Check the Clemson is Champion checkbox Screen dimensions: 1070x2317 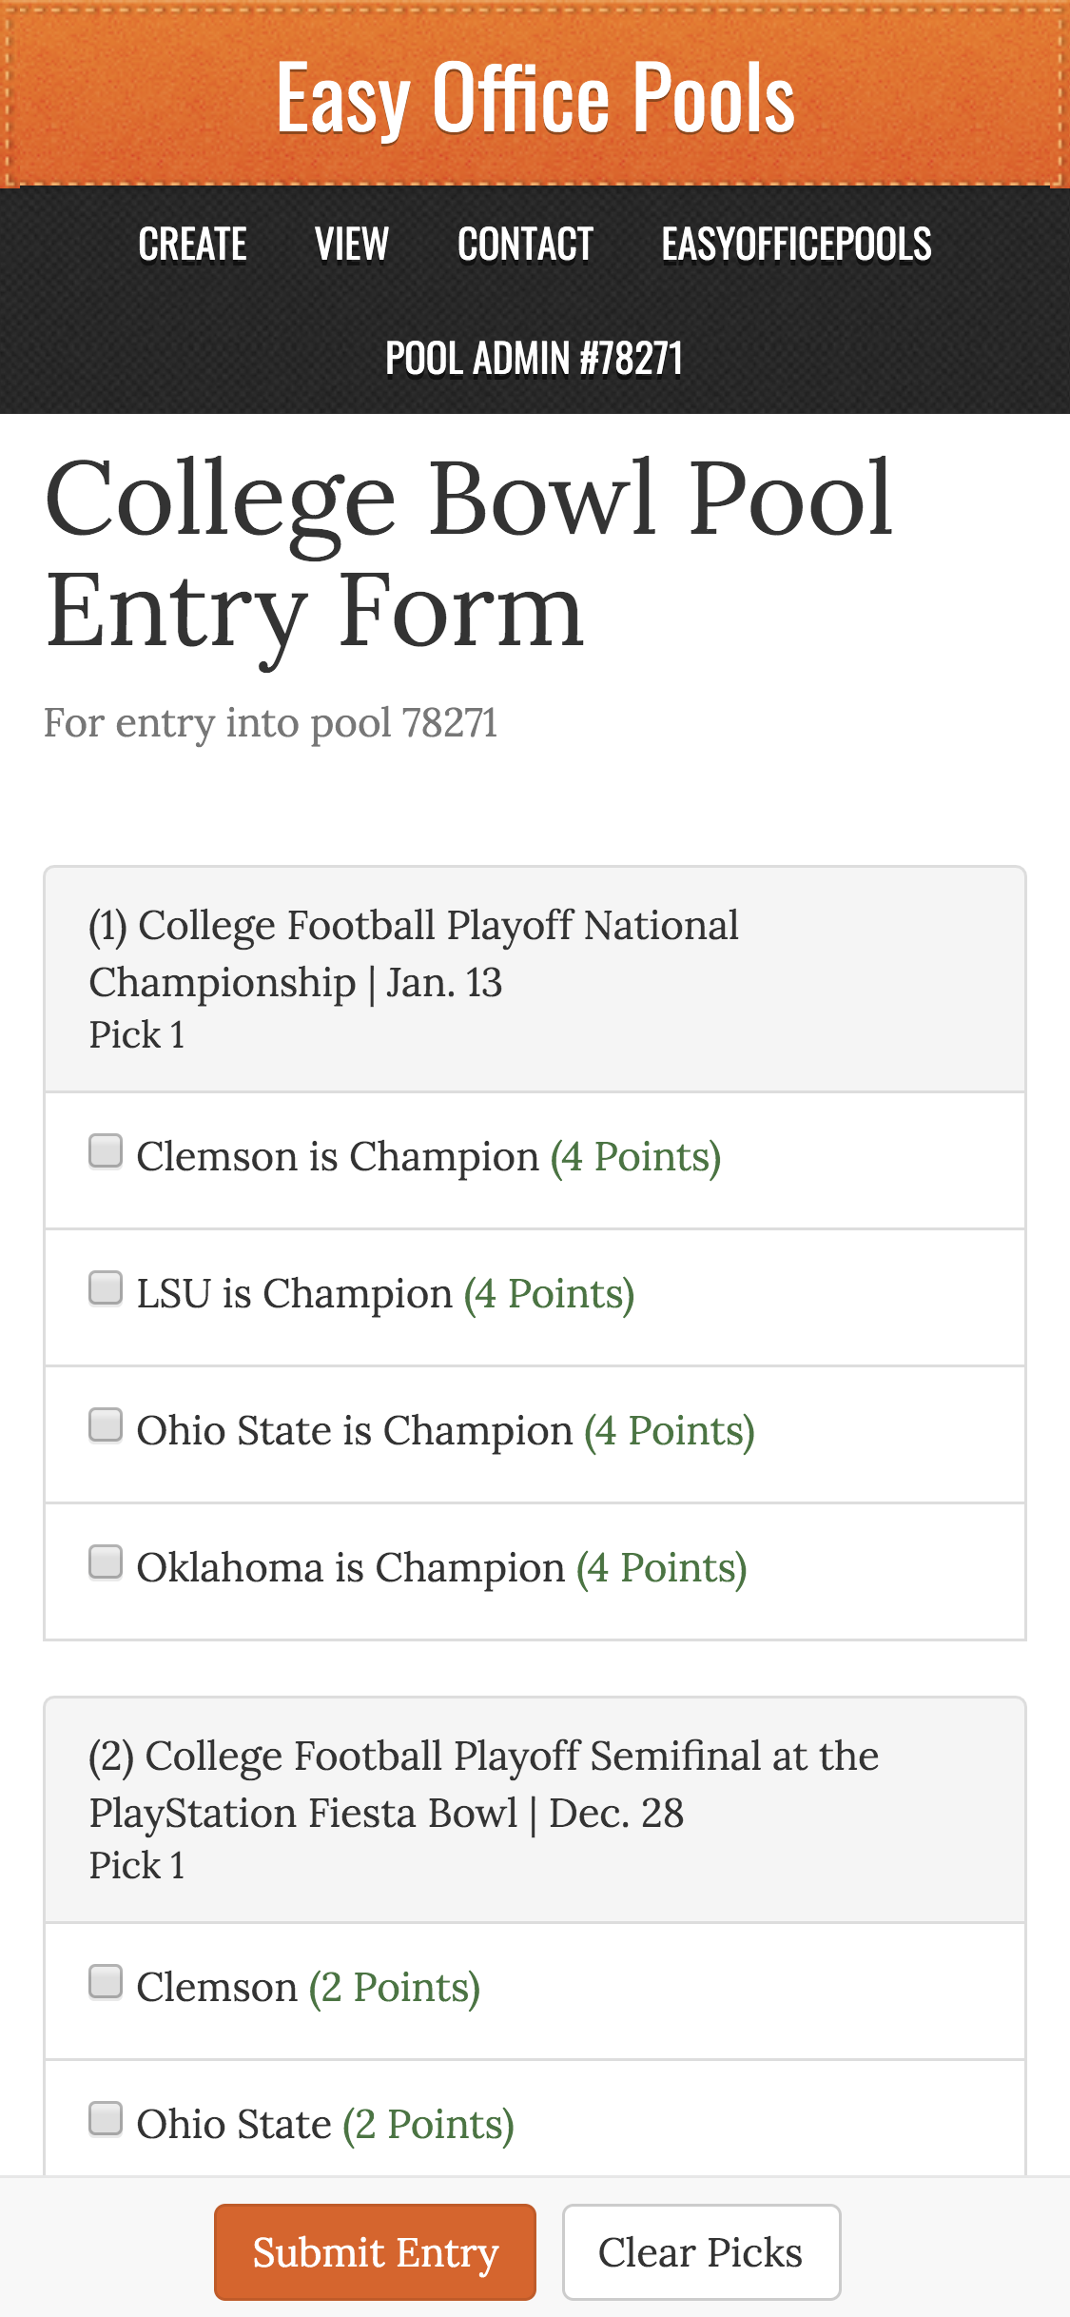tap(105, 1151)
